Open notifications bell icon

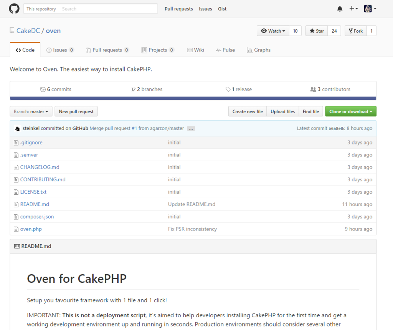(340, 9)
